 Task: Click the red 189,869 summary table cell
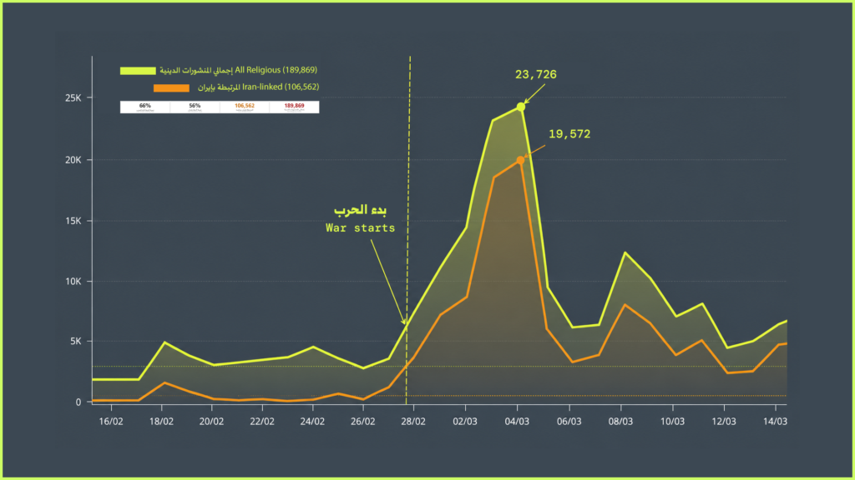pyautogui.click(x=294, y=107)
